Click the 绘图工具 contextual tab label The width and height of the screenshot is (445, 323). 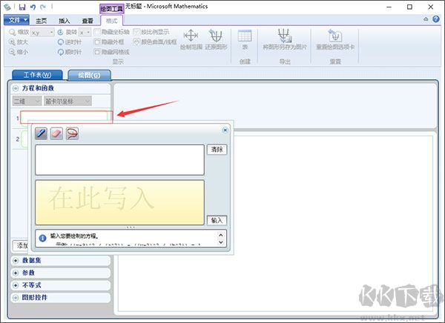tap(112, 9)
